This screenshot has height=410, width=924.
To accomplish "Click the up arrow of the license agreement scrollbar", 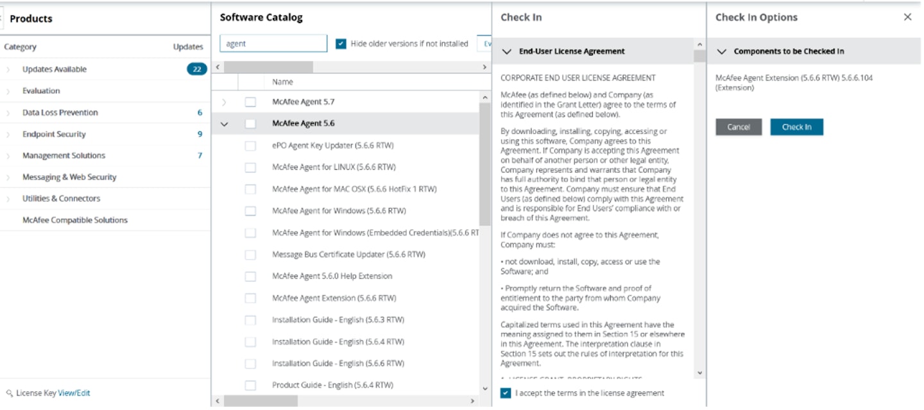I will (699, 44).
